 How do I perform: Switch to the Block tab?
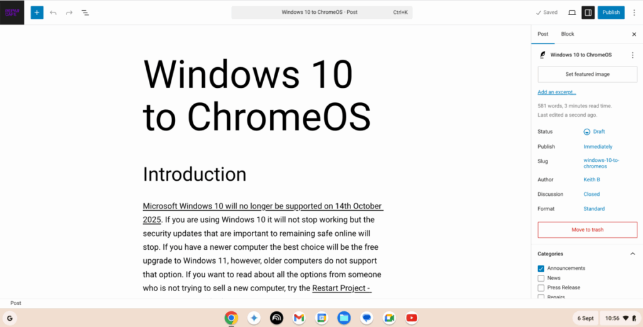(x=568, y=34)
